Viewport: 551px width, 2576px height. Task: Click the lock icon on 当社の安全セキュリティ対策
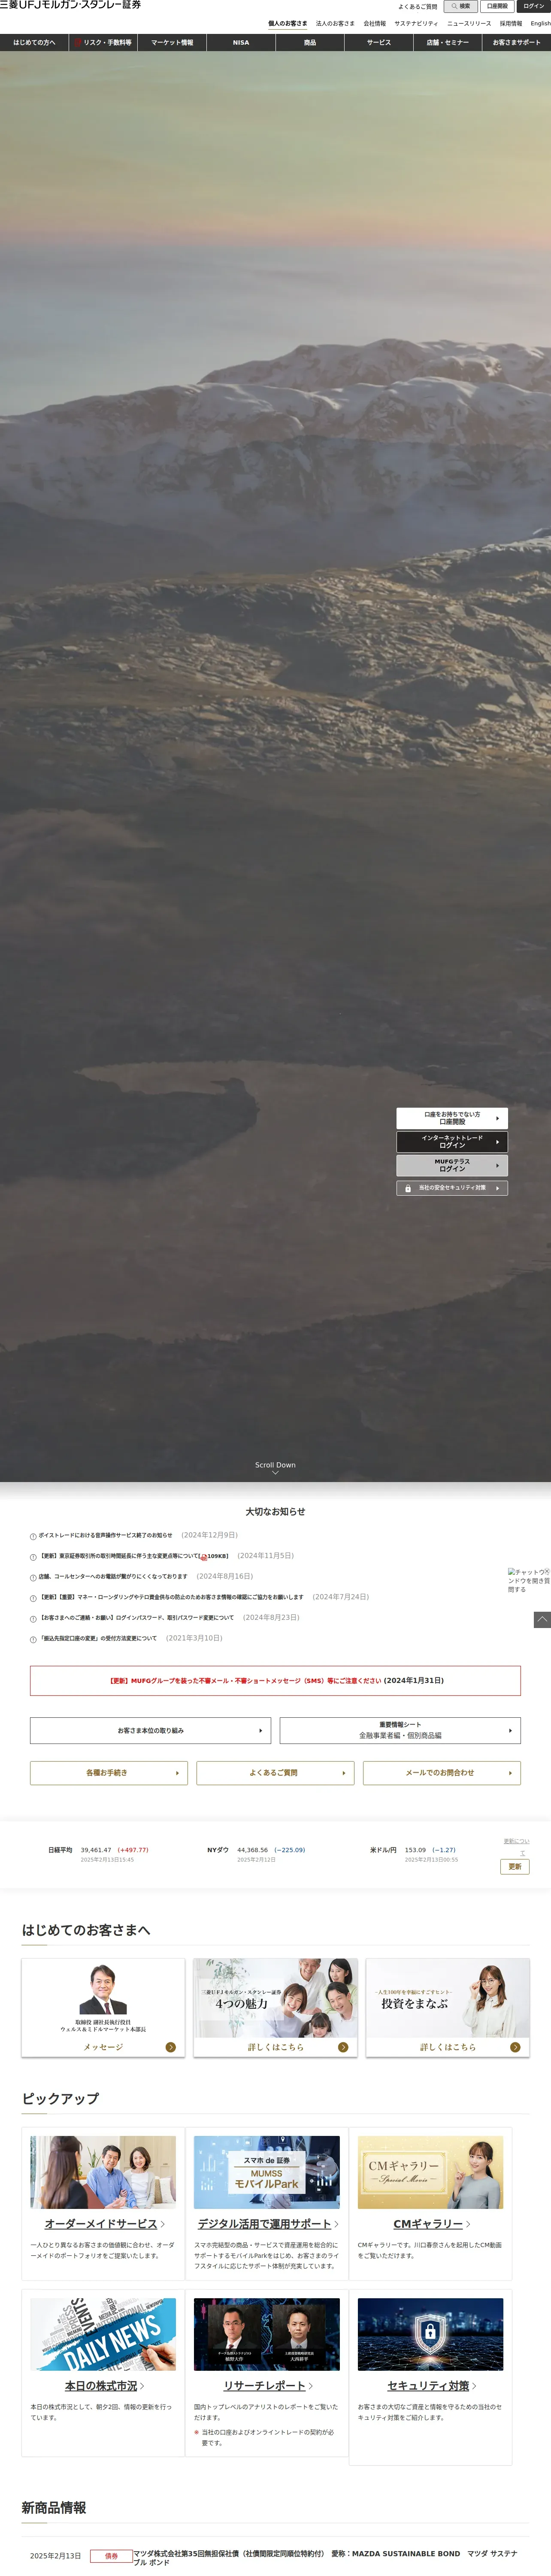tap(408, 1189)
